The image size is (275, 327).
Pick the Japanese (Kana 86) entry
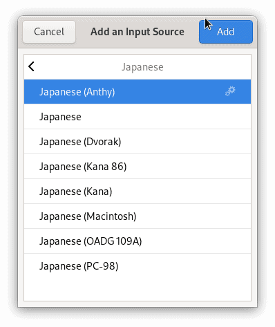tap(137, 167)
